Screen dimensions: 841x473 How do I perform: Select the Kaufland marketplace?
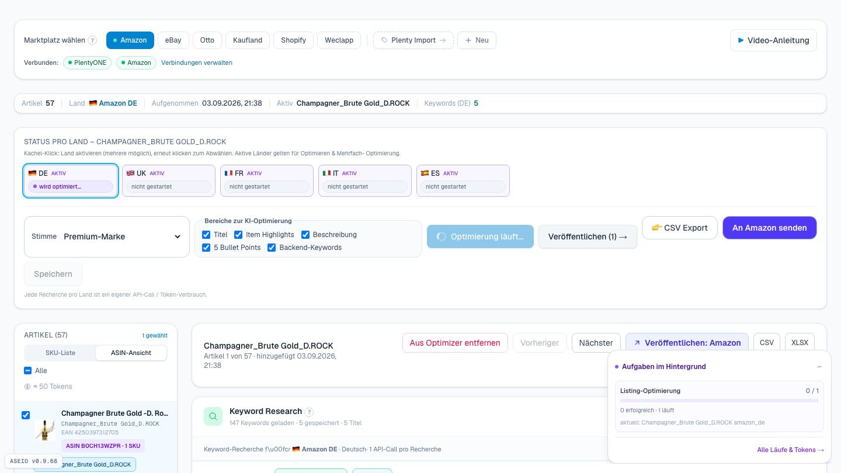(248, 40)
